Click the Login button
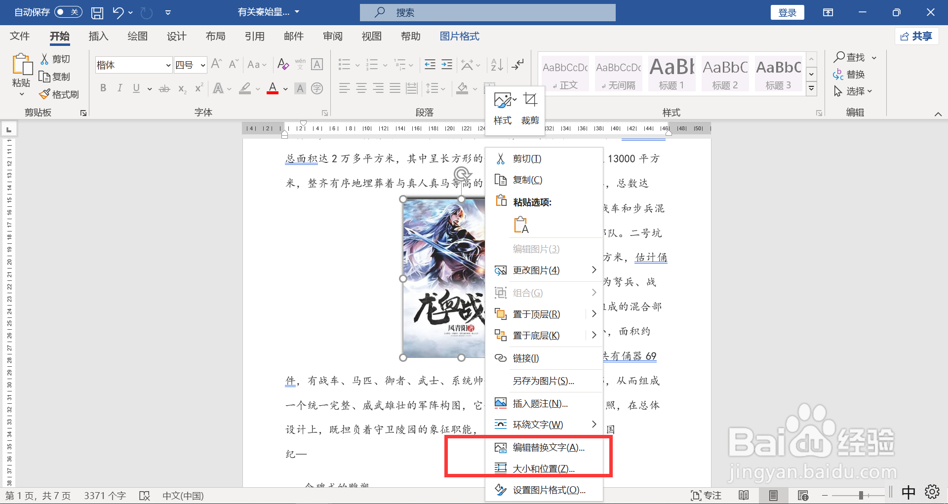 pos(787,12)
